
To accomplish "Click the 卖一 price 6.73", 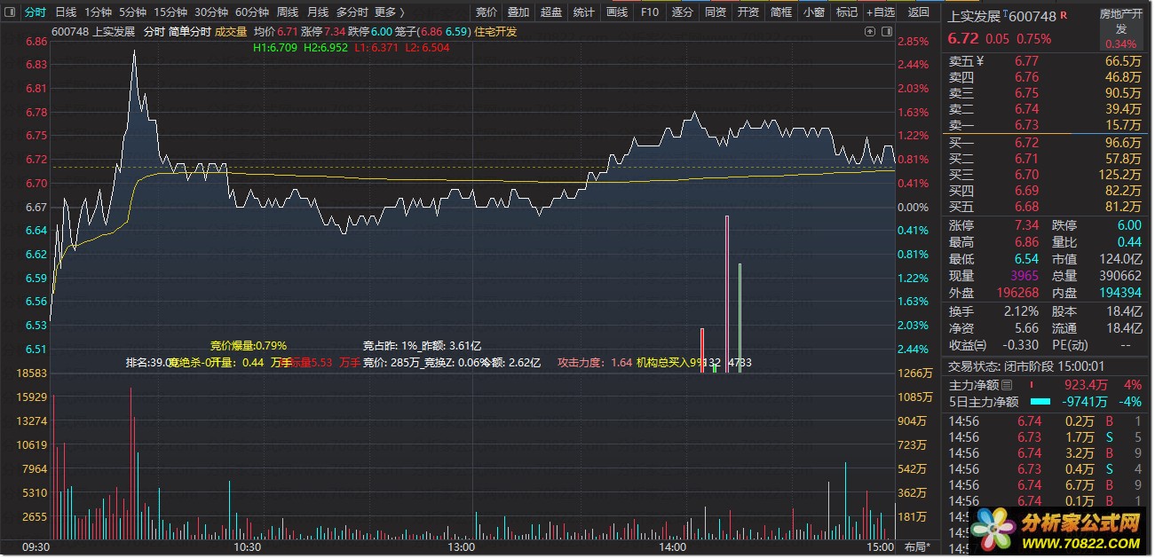I will point(1026,125).
